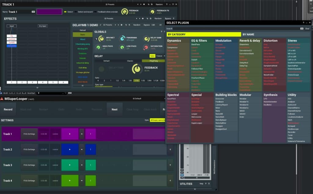Screen dimensions: 313x194
Task: Switch plugin list to By Name tab
Action: (x=276, y=34)
